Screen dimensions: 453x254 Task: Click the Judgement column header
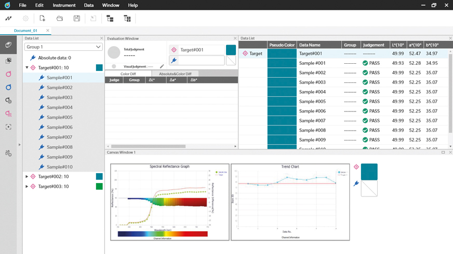(x=374, y=45)
